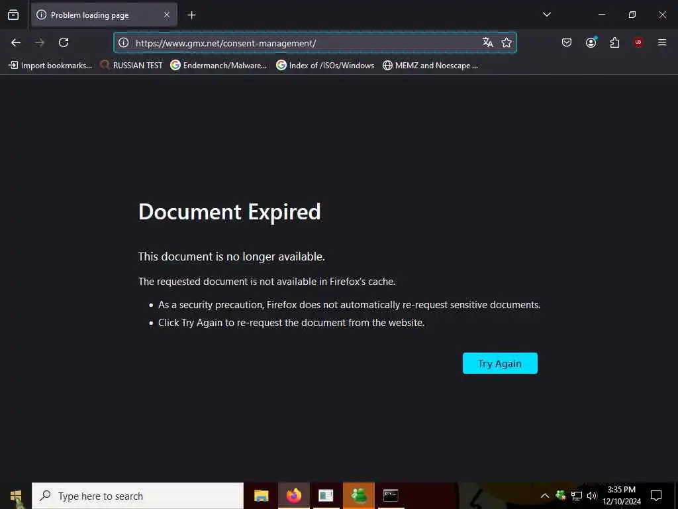The image size is (678, 509).
Task: Open Firefox account menu
Action: coord(591,42)
